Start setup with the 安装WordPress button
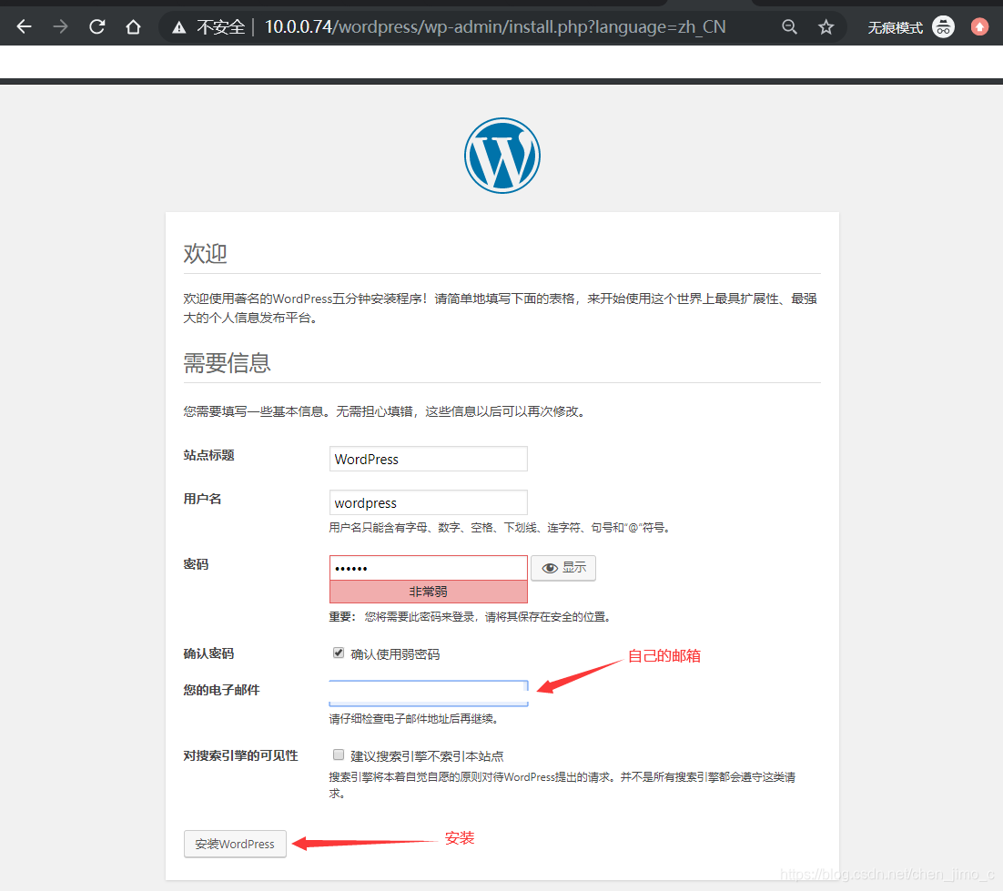This screenshot has height=891, width=1003. pyautogui.click(x=235, y=844)
